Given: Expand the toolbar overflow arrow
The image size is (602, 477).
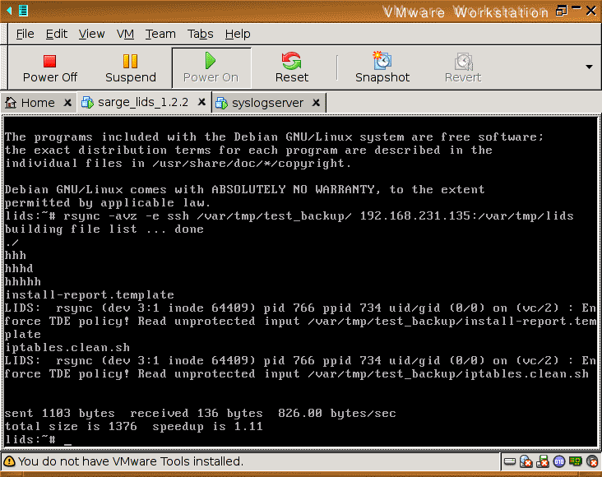Looking at the screenshot, I should [589, 67].
